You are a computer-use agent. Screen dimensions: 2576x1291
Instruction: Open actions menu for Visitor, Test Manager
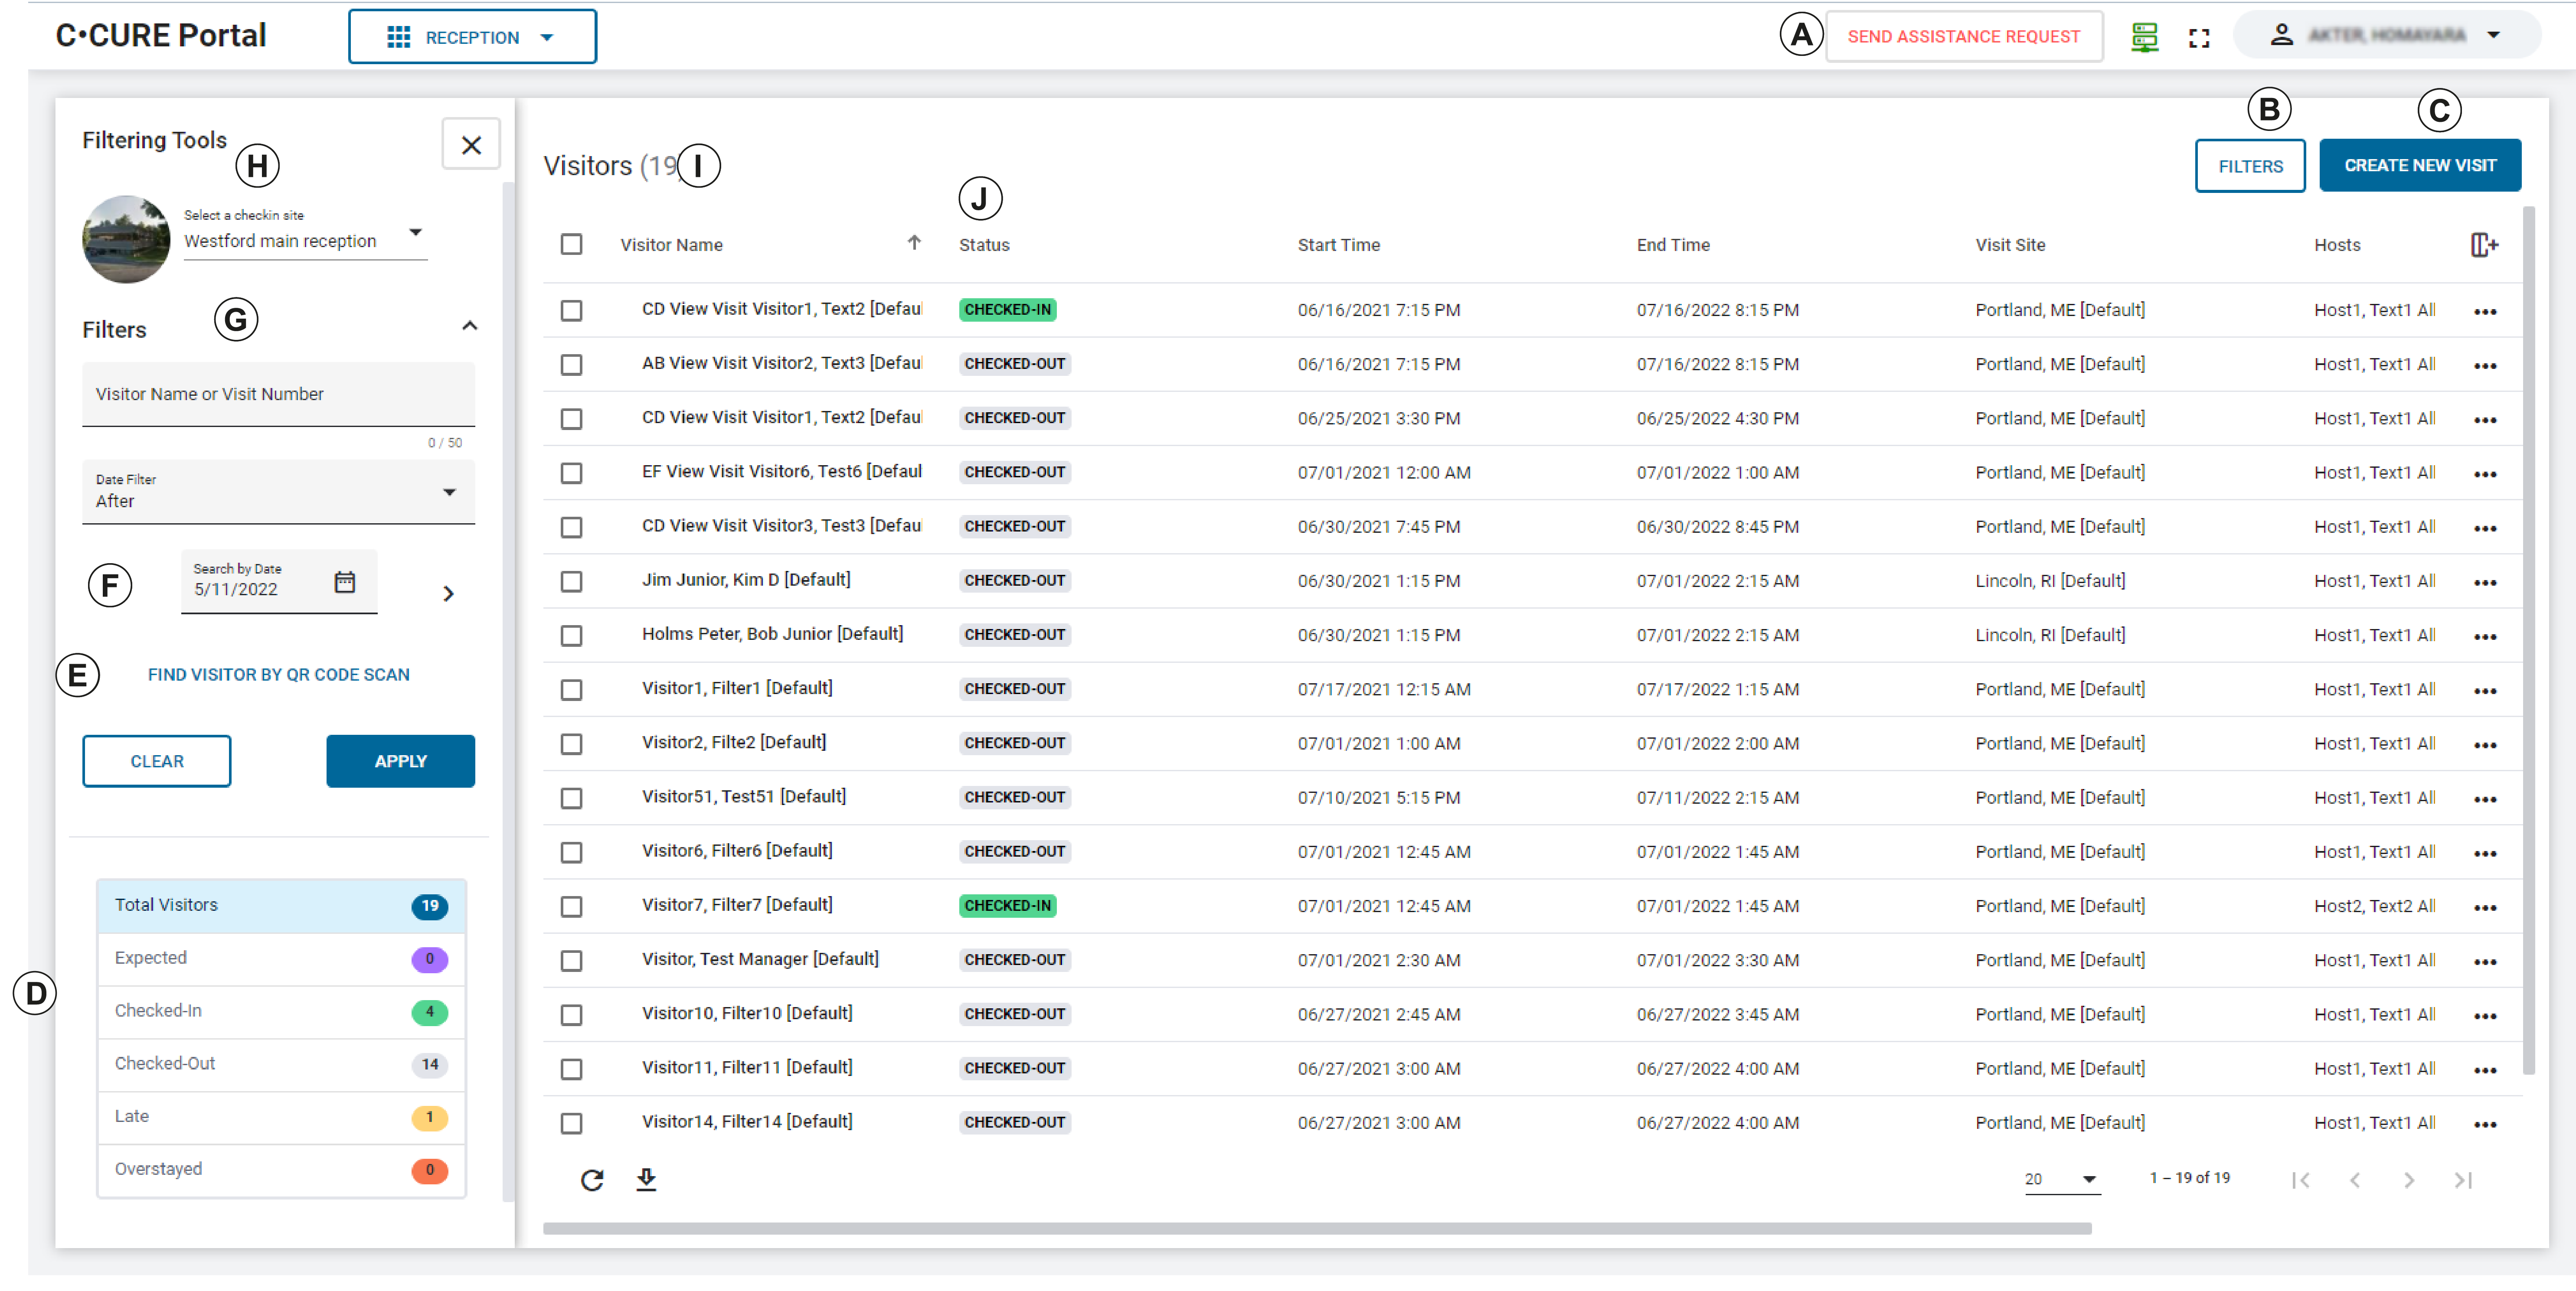pyautogui.click(x=2485, y=961)
